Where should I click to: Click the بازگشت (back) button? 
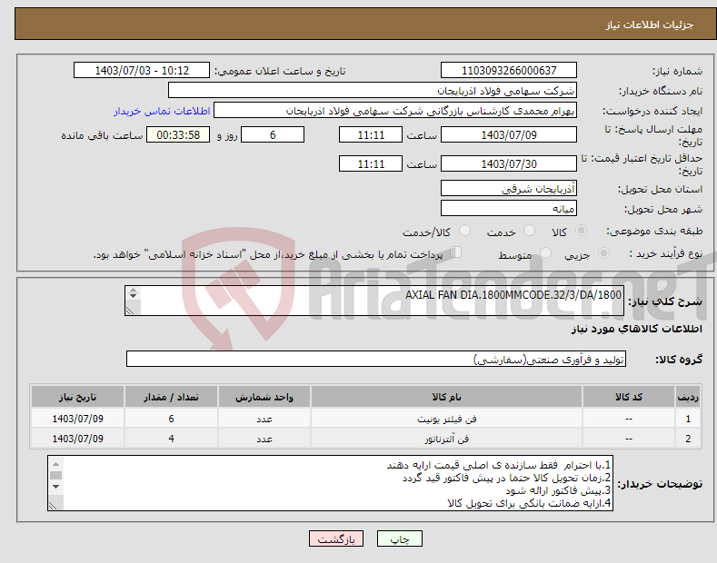pyautogui.click(x=336, y=539)
